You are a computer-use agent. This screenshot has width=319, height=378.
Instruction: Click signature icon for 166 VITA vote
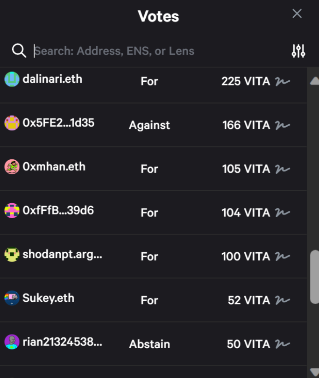[283, 125]
